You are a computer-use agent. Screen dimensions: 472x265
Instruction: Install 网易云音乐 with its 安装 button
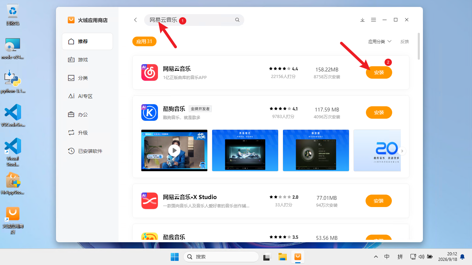click(x=379, y=72)
